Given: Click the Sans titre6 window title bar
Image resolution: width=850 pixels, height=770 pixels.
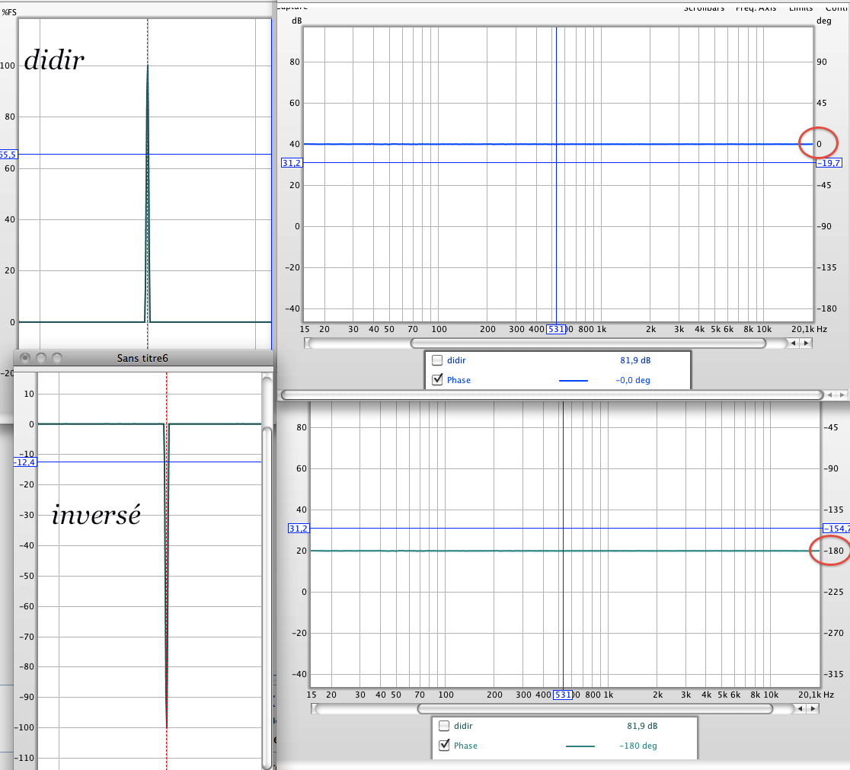Looking at the screenshot, I should [x=143, y=358].
